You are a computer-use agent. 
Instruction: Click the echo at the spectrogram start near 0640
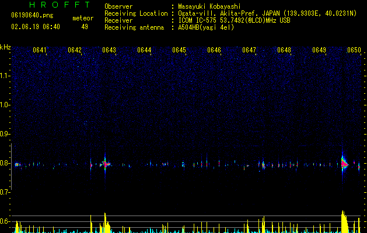point(17,164)
